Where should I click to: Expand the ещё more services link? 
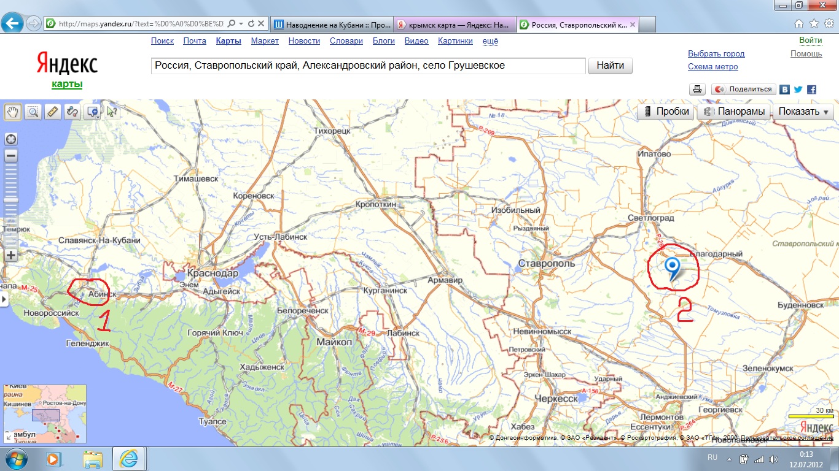[x=490, y=41]
